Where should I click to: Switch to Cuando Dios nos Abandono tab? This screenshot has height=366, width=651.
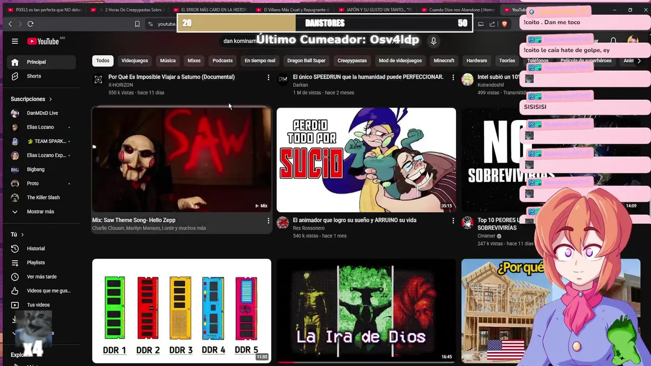tap(458, 10)
